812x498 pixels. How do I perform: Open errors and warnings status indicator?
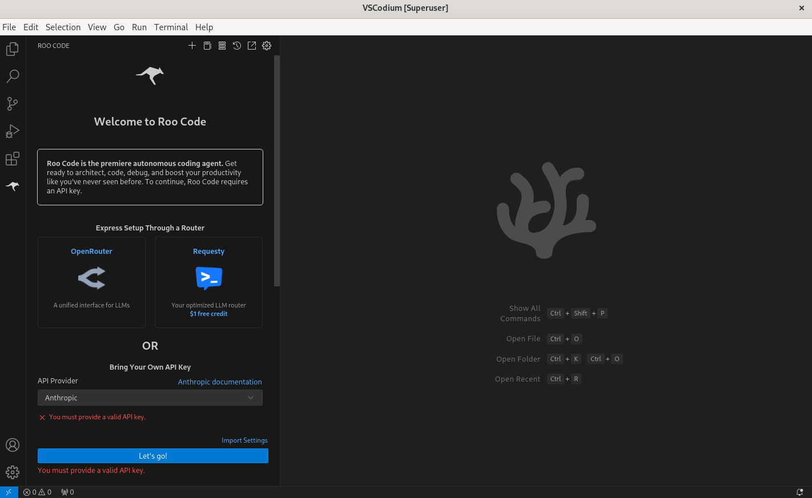point(37,492)
